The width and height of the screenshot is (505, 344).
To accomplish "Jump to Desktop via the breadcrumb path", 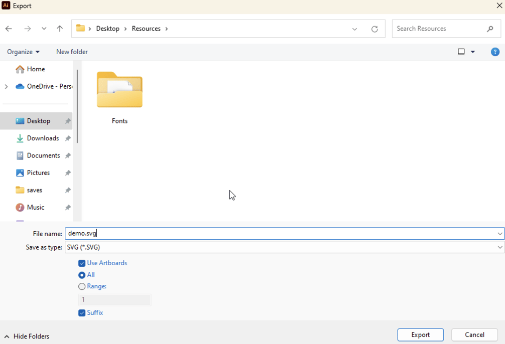I will point(108,29).
